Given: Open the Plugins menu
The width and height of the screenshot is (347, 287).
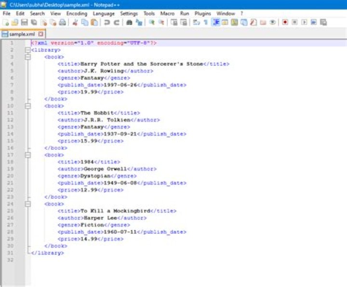Looking at the screenshot, I should click(203, 13).
